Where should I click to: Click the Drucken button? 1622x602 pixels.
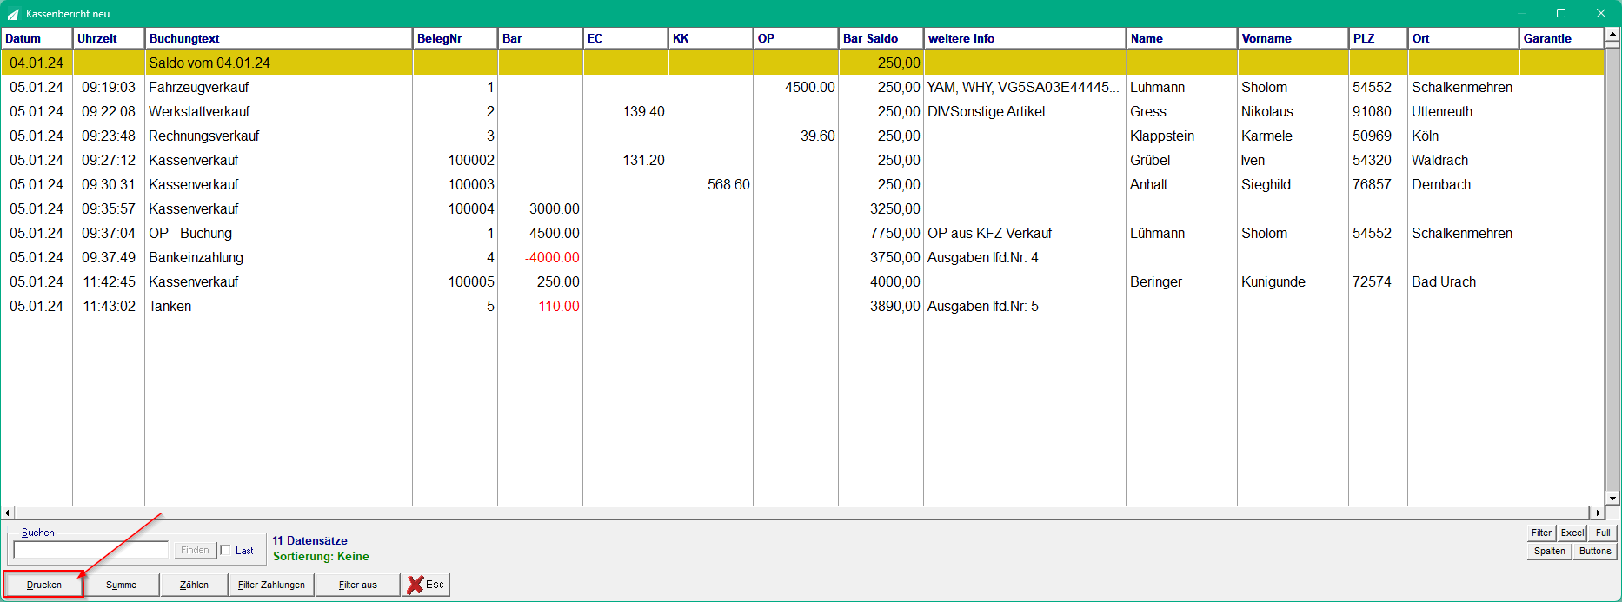(x=43, y=585)
